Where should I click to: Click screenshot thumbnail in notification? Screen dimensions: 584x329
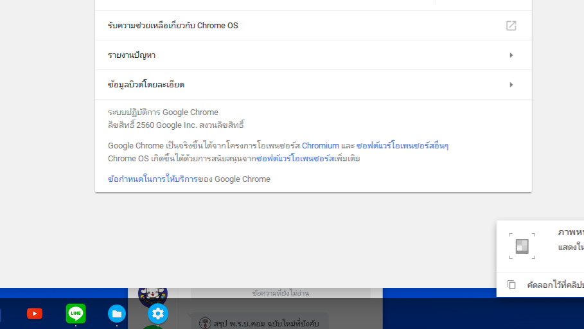tap(522, 246)
